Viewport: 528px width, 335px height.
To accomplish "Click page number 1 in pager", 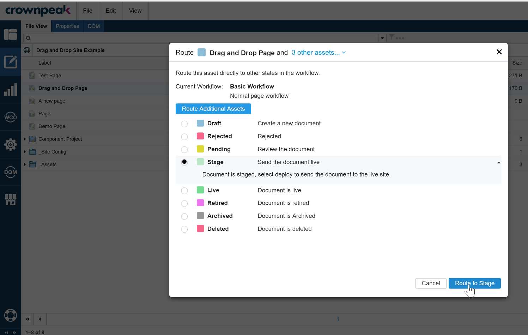I will (338, 319).
